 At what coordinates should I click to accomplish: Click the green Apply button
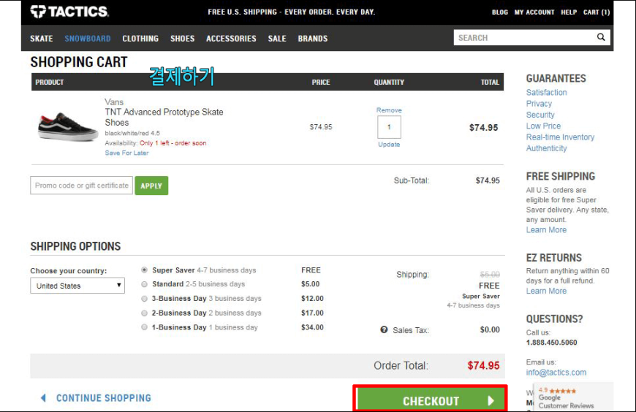click(x=151, y=186)
